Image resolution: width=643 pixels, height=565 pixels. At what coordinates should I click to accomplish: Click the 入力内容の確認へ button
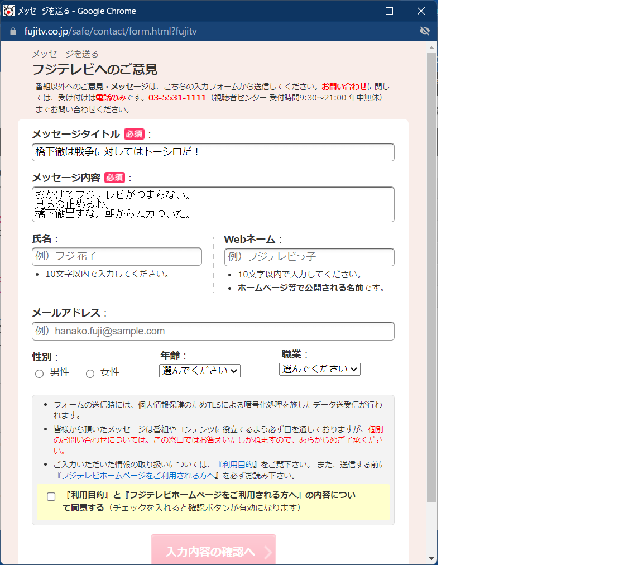(x=213, y=550)
